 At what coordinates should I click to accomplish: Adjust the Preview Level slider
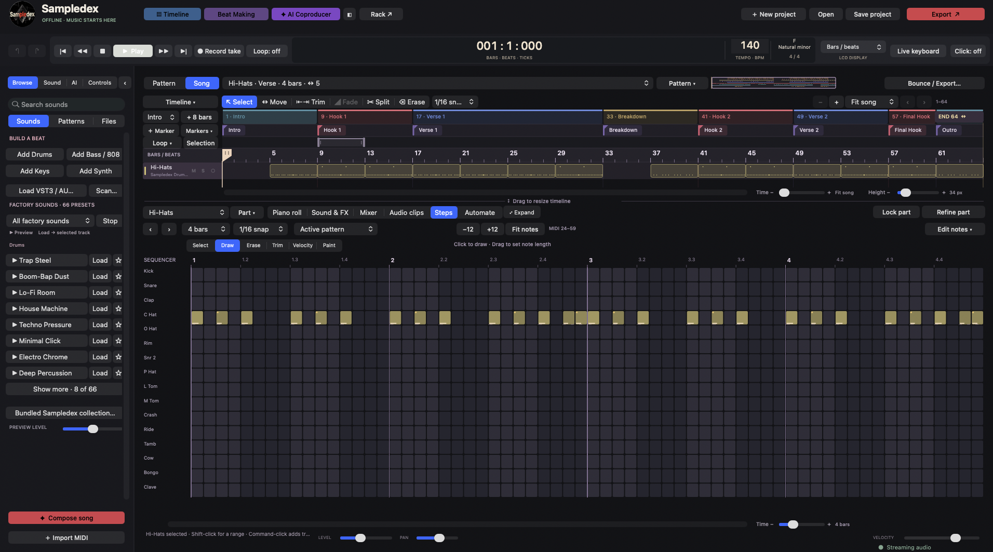point(92,429)
